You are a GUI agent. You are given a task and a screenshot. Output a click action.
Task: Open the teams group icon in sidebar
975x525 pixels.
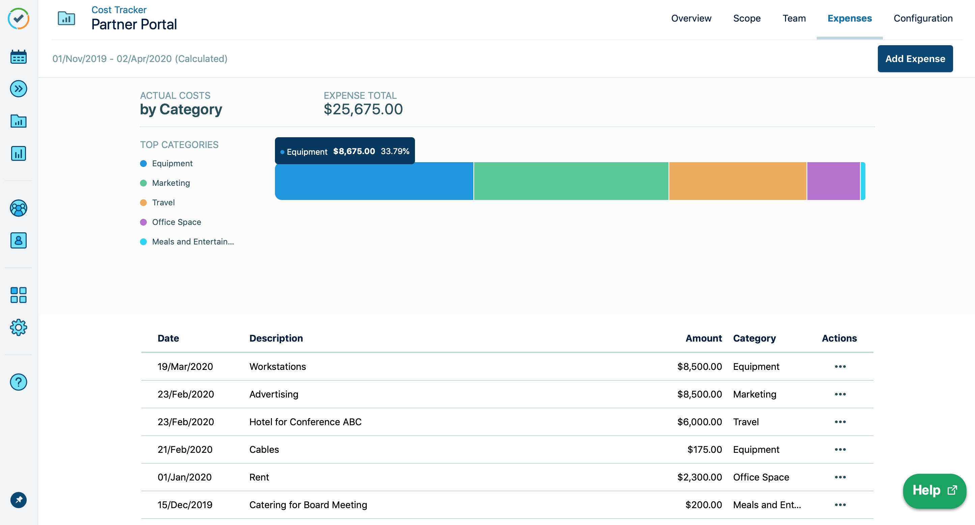(x=18, y=208)
